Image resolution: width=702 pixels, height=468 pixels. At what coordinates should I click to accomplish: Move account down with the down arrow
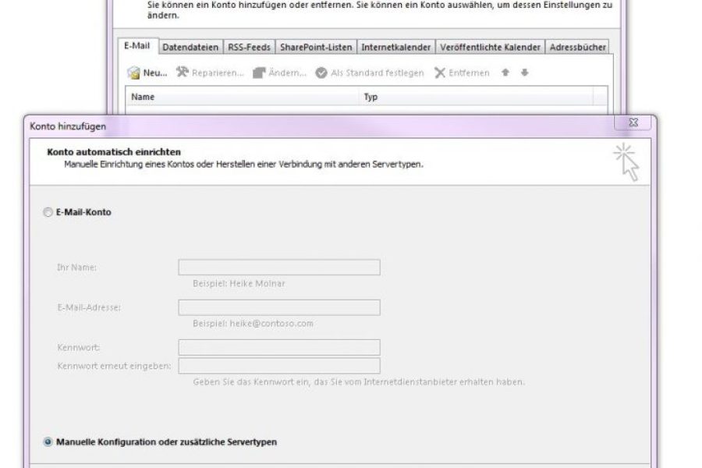point(524,73)
